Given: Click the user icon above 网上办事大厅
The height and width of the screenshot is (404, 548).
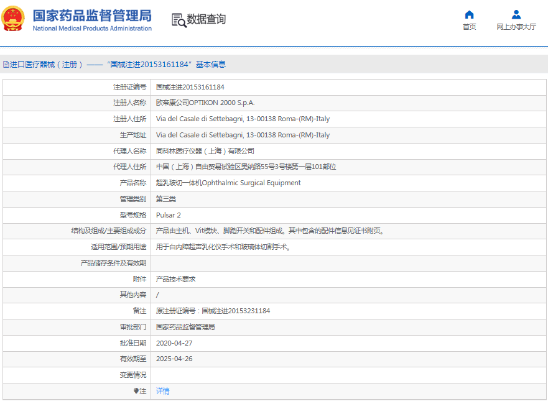Looking at the screenshot, I should 516,14.
